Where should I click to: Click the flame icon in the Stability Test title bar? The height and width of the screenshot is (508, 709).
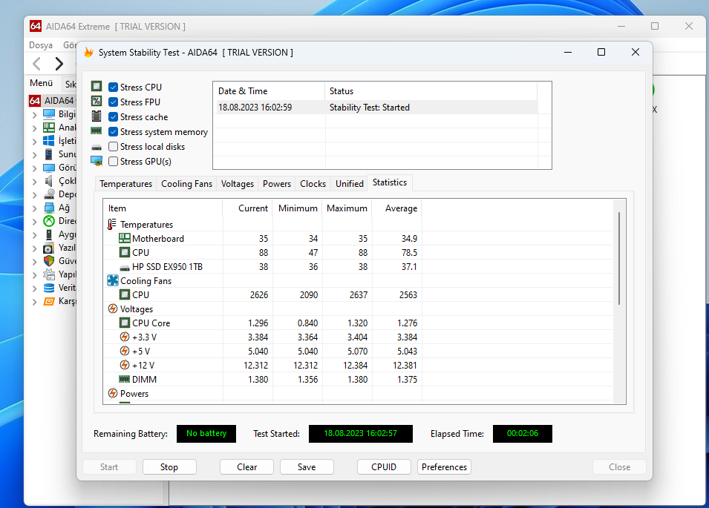(88, 53)
